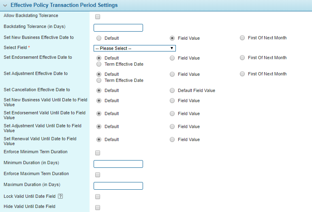Viewport: 312px width, 212px height.
Task: Choose First Of Next Month for New Business Effective Date
Action: click(x=242, y=38)
